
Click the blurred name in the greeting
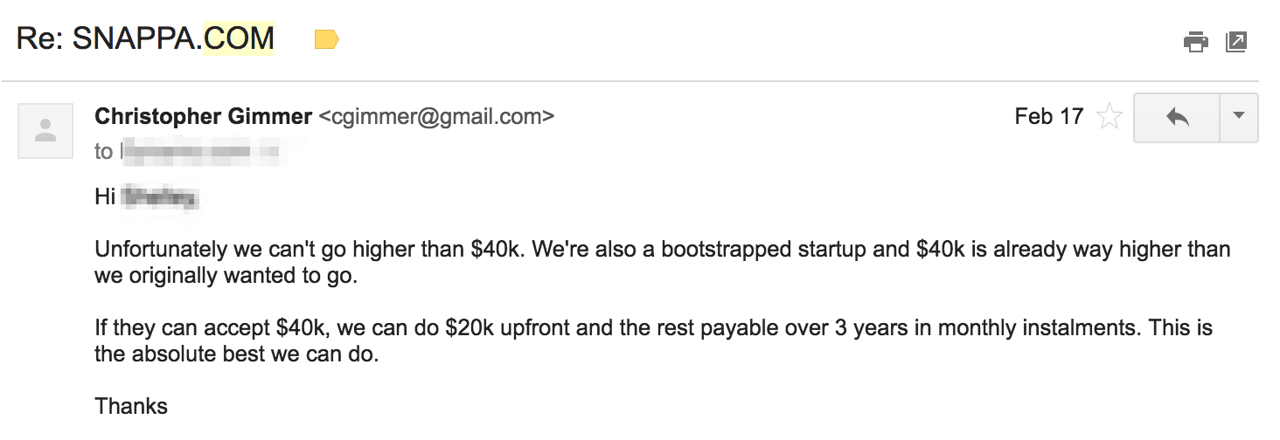(158, 197)
